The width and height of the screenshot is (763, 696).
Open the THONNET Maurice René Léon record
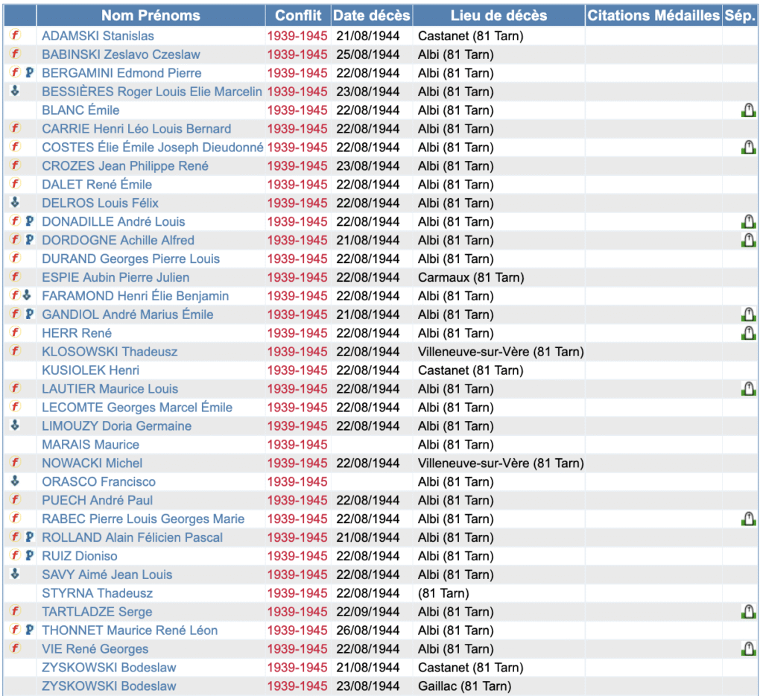click(x=130, y=630)
